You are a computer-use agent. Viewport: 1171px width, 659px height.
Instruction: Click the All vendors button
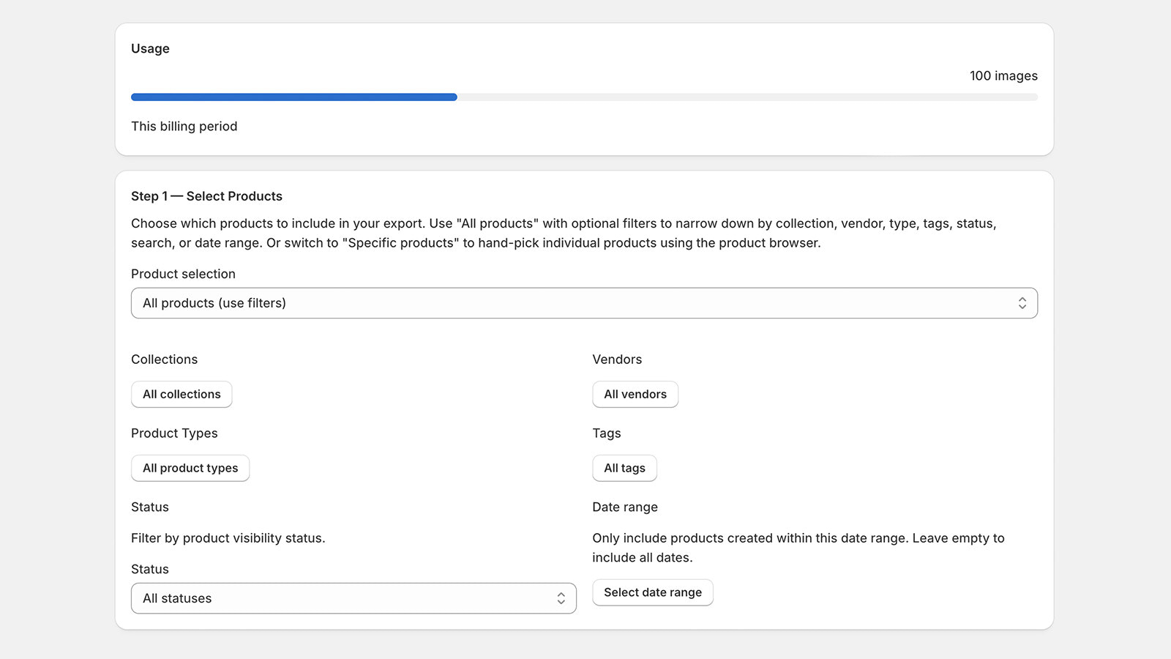click(x=635, y=394)
